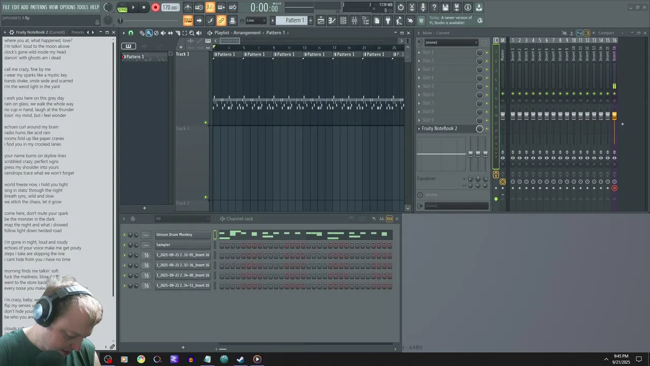Screen dimensions: 650x366
Task: Select the Mute tool in Playlist
Action: click(163, 33)
